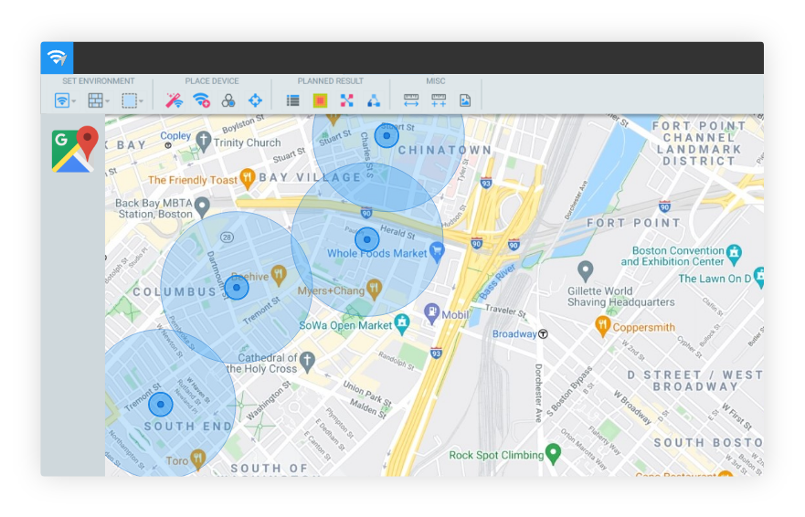Click Cathedral of the Holy Cross pin
The width and height of the screenshot is (805, 517).
pos(307,361)
